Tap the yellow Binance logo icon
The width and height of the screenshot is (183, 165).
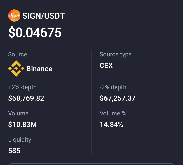(x=16, y=69)
